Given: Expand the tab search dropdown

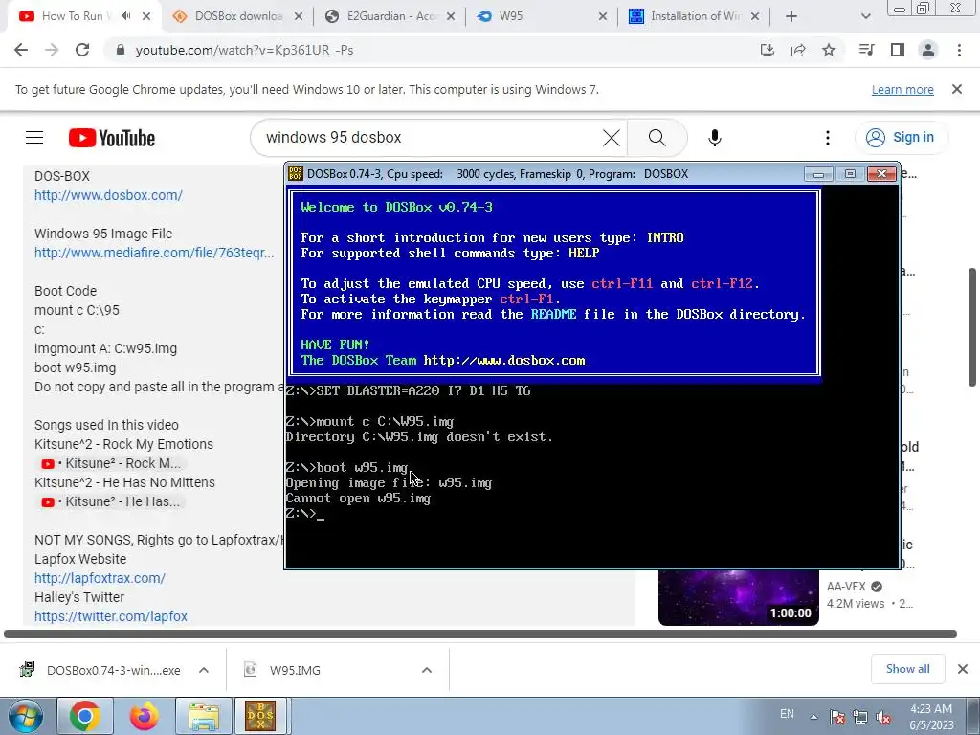Looking at the screenshot, I should point(865,16).
